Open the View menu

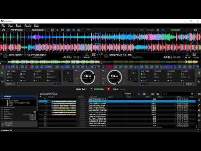[10, 26]
